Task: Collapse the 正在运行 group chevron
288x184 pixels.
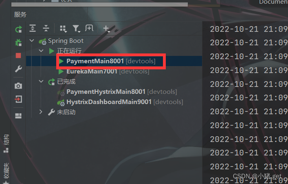Action: (41, 51)
